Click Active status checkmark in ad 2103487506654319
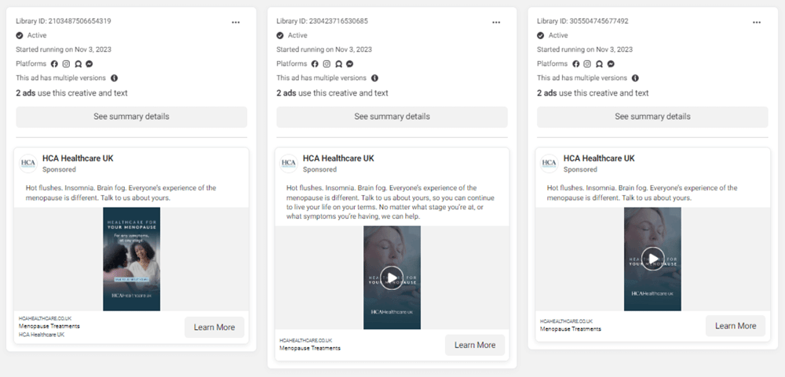The height and width of the screenshot is (377, 785). [20, 35]
